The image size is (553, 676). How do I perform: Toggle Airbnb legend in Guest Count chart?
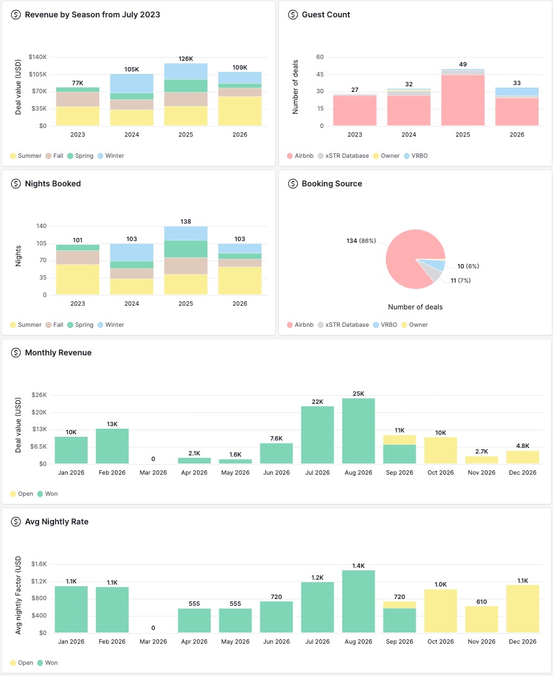(x=300, y=155)
